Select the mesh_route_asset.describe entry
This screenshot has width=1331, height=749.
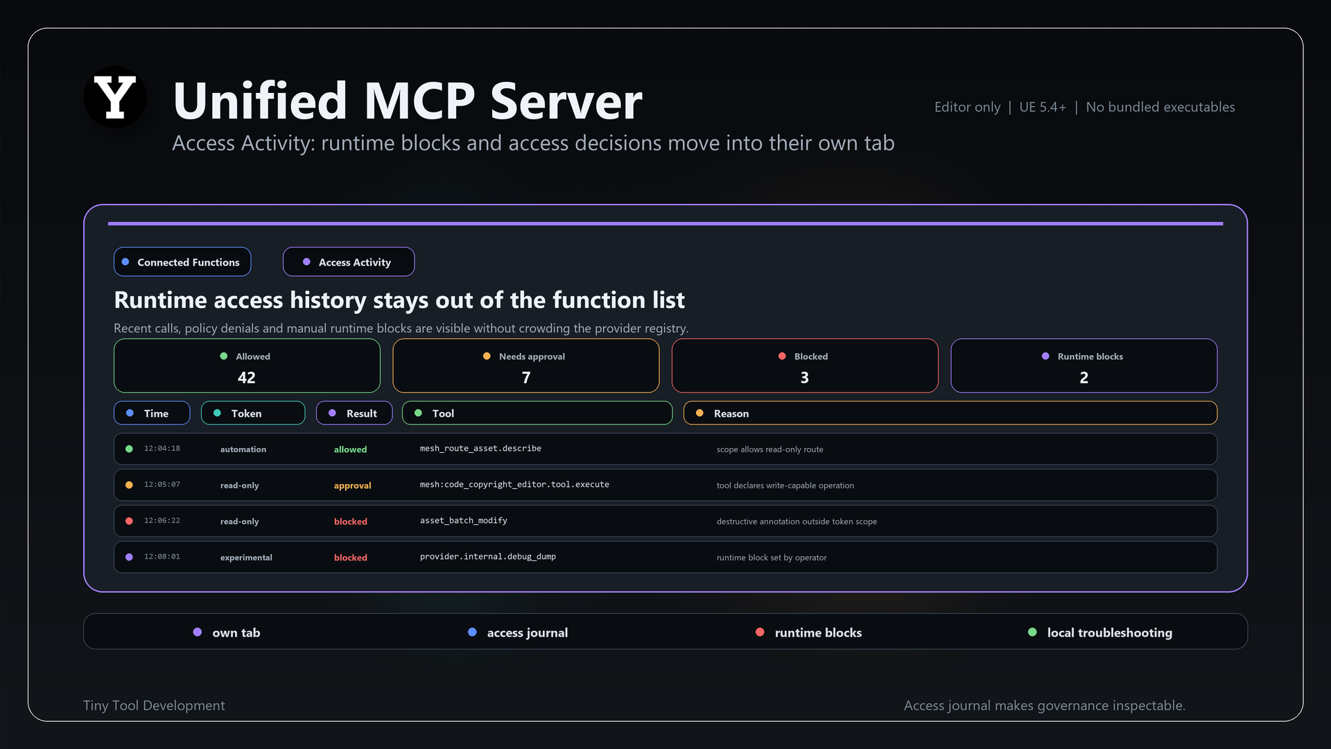tap(480, 449)
